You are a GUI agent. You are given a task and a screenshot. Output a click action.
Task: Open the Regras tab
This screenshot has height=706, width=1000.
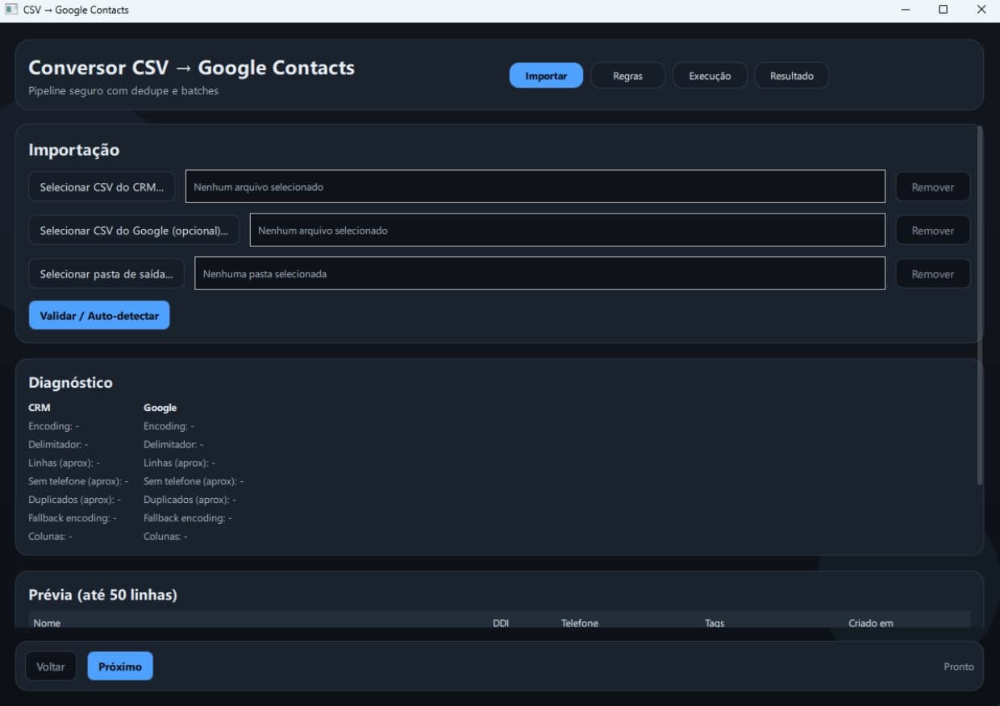[627, 75]
